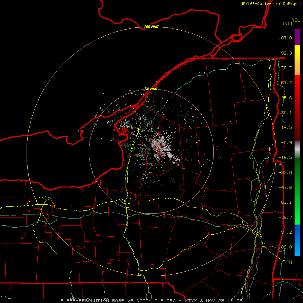Screen dimensions: 303x303
Task: Click the 100 NMI range ring label
Action: 151,27
